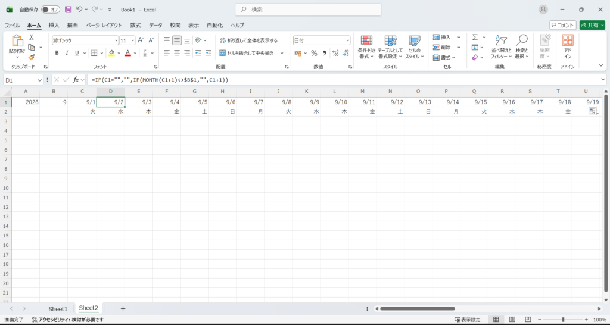Click the search box labeled 検索
Screen dimensions: 610x325
click(x=308, y=10)
